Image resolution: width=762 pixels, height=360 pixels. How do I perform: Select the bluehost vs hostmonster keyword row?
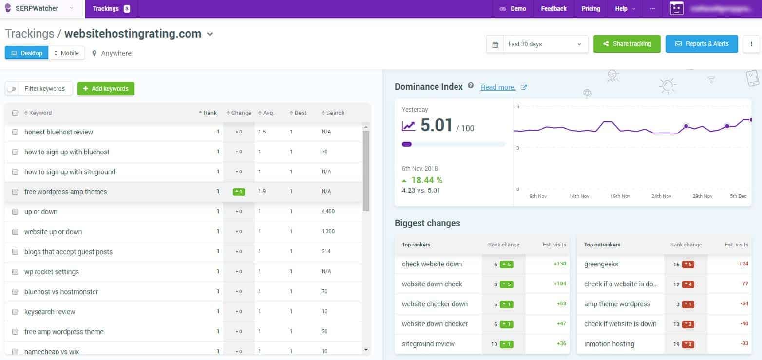coord(184,292)
